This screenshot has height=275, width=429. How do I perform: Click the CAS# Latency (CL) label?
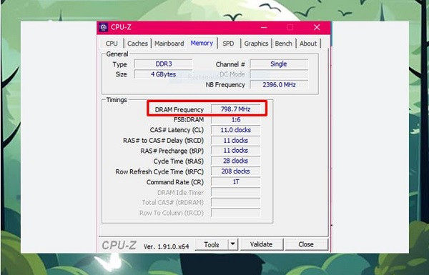[x=177, y=130]
